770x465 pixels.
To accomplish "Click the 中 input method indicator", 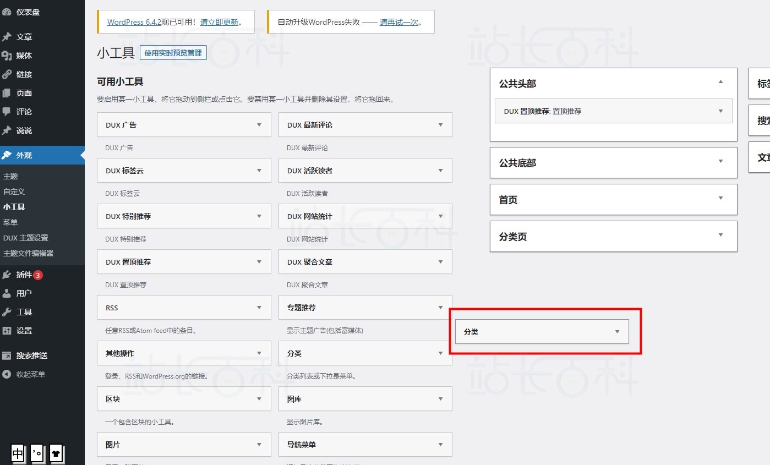I will point(18,453).
